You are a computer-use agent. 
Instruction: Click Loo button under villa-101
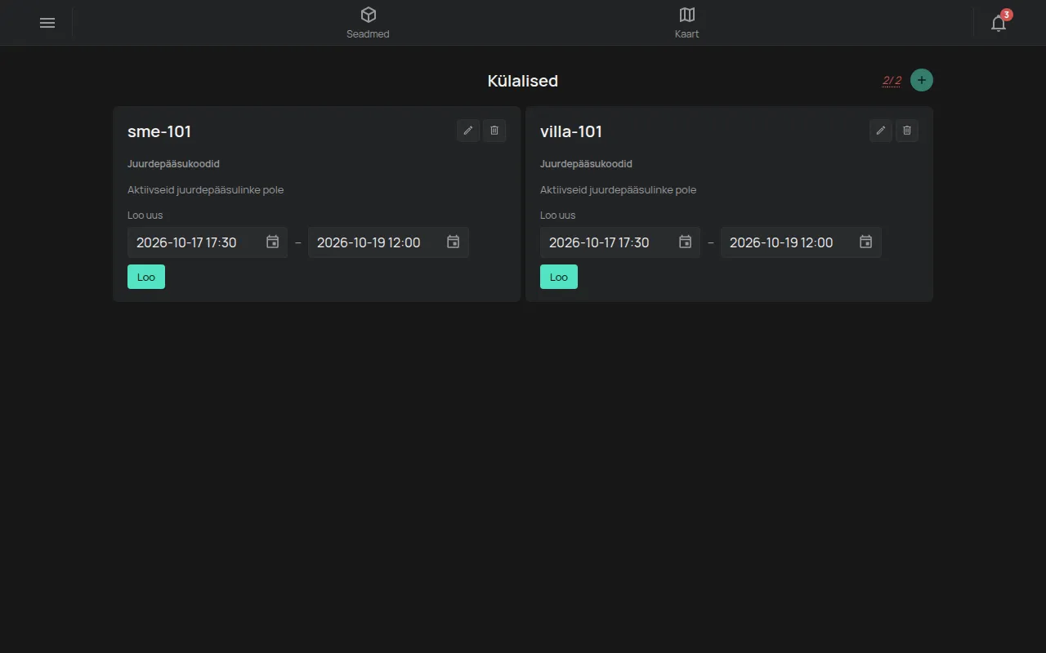point(559,277)
